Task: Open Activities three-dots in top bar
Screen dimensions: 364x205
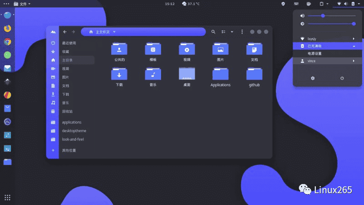Action: coord(6,4)
